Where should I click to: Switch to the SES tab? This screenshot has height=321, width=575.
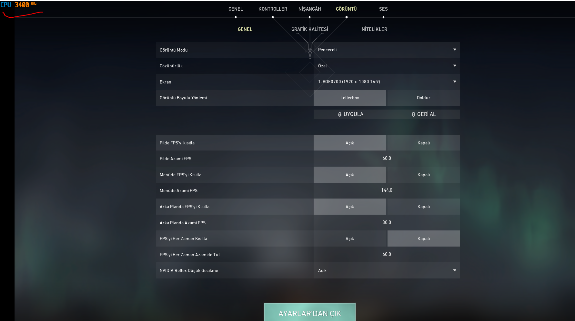click(383, 9)
